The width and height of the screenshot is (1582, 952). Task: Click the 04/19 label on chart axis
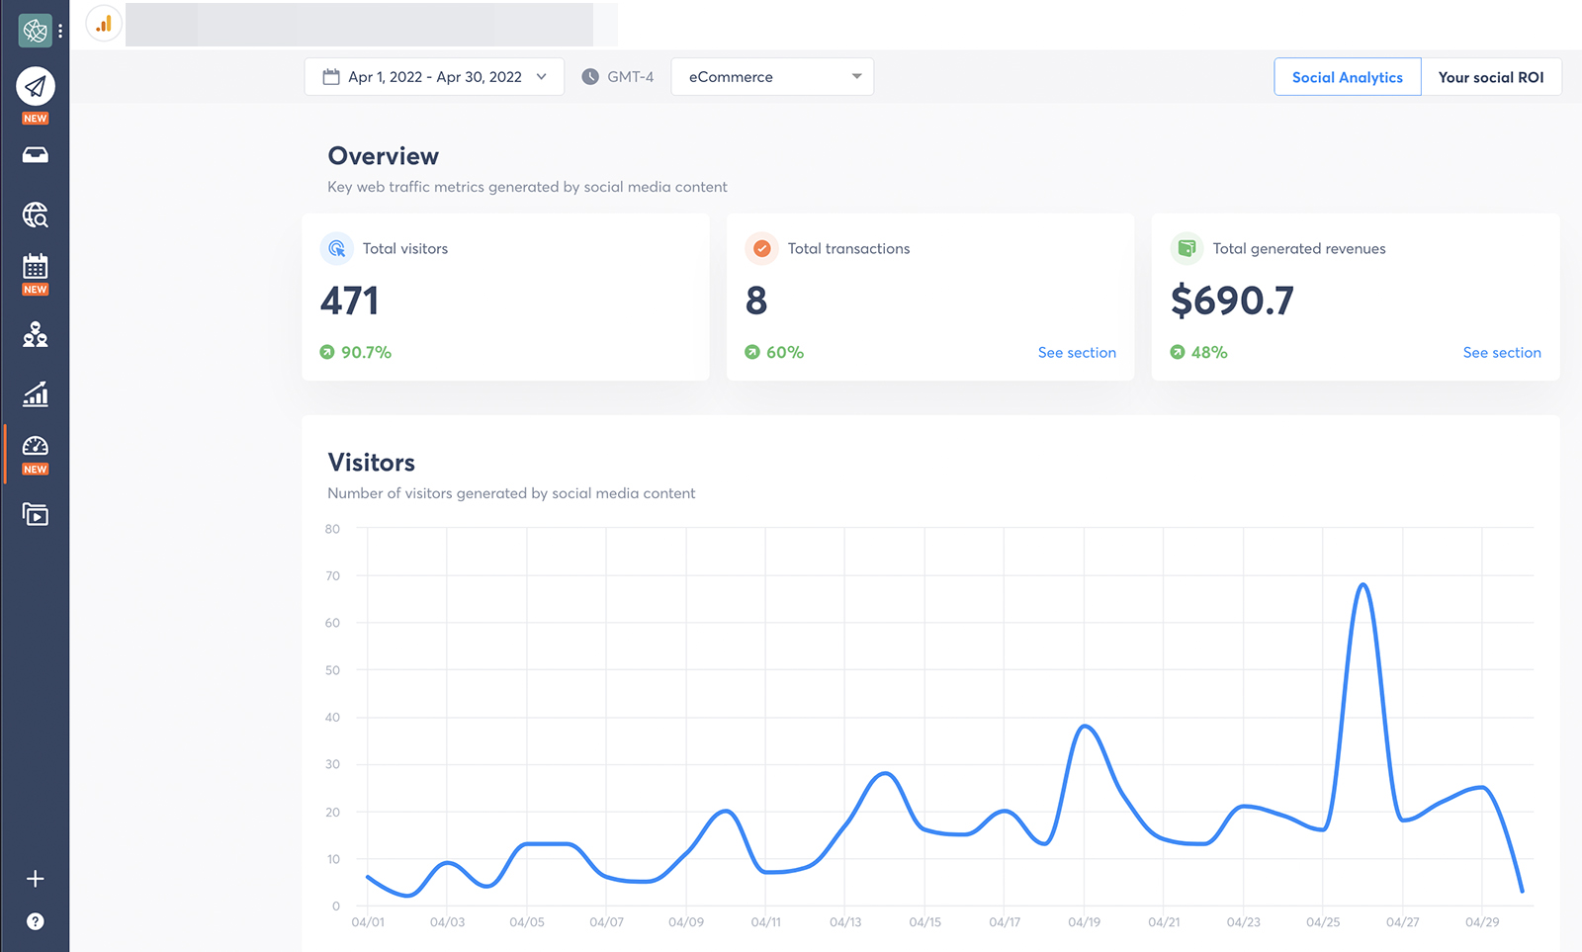pos(1084,921)
